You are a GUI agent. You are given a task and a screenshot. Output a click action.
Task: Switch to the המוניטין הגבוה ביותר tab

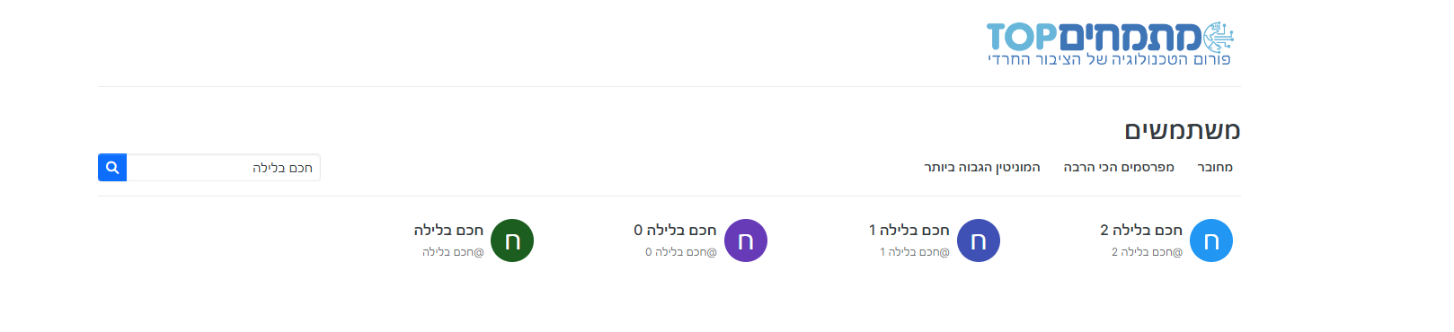982,167
